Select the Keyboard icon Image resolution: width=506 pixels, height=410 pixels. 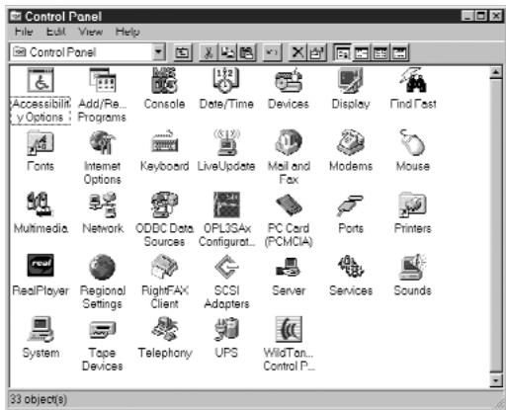164,142
